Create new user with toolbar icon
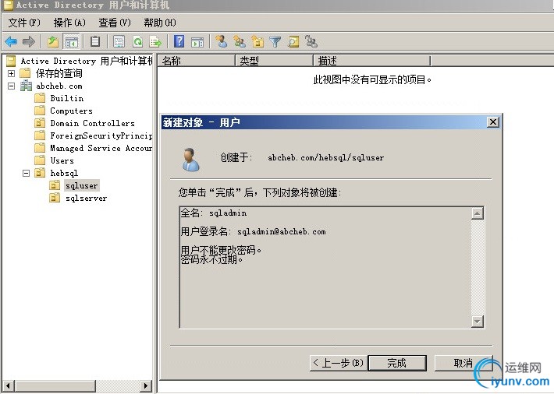Screen dimensions: 554x394 (222, 41)
